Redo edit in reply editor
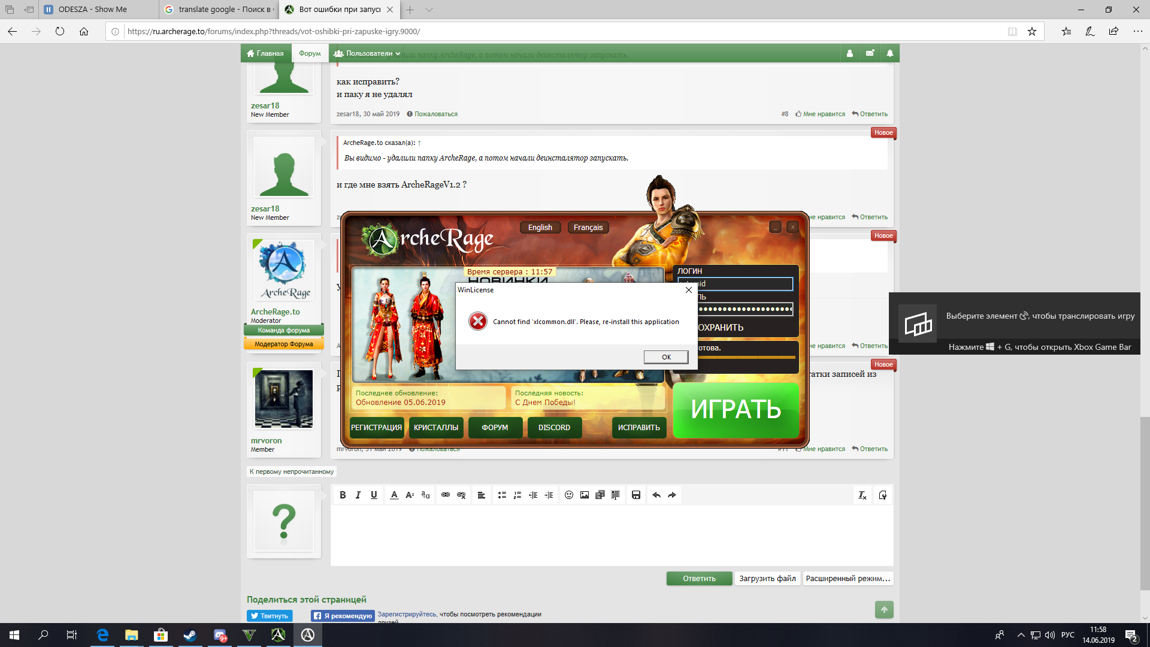The image size is (1150, 647). pyautogui.click(x=672, y=495)
